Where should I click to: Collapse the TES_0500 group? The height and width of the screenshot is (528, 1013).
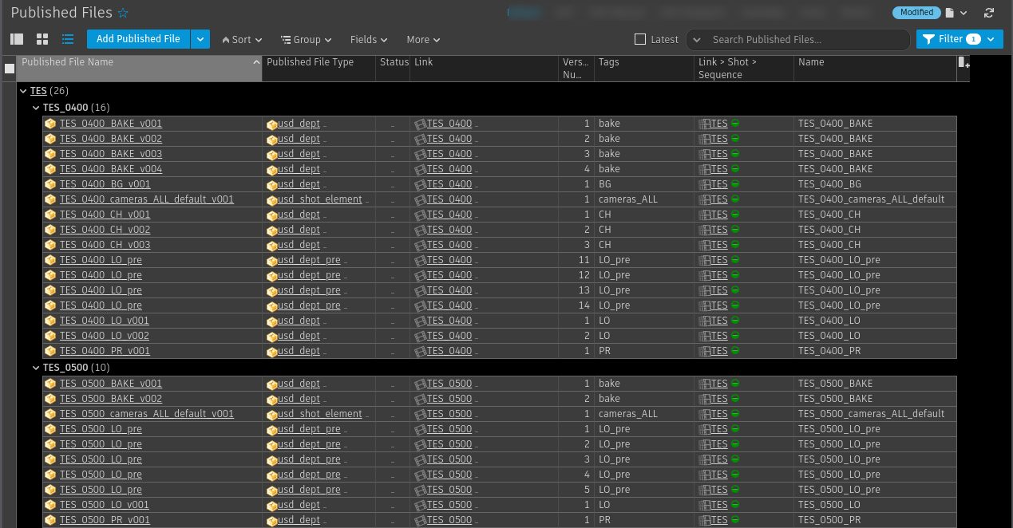click(36, 368)
